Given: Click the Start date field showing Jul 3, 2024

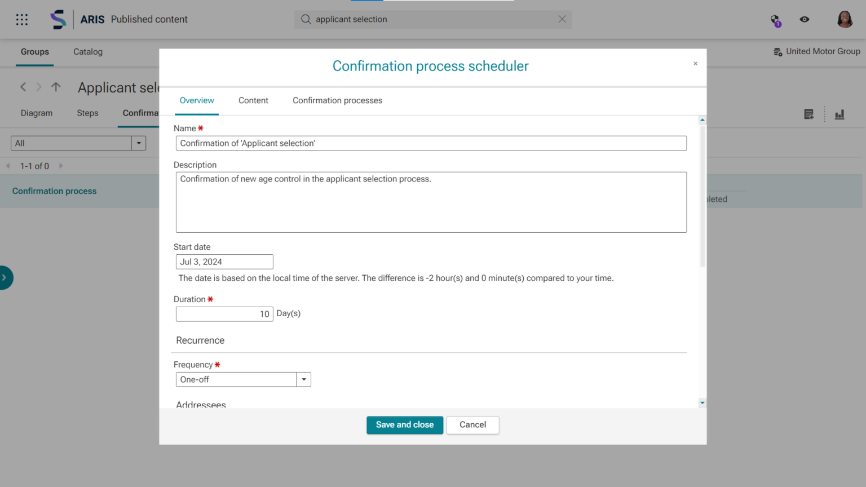Looking at the screenshot, I should tap(224, 262).
